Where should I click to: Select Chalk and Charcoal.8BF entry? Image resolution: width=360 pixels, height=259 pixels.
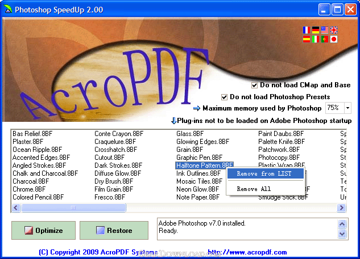45,173
